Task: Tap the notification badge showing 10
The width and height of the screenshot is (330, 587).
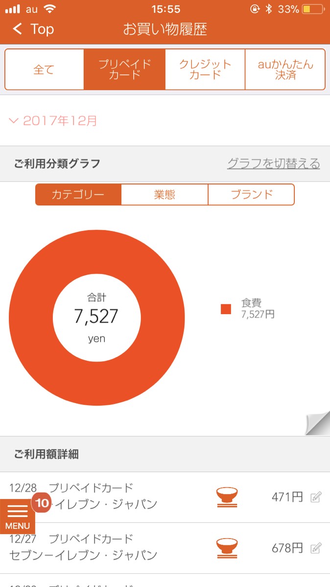Action: (42, 502)
